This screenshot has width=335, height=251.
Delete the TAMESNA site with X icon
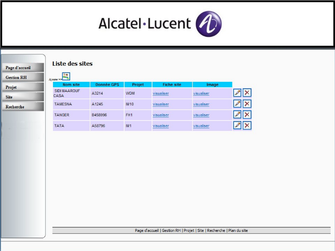point(247,104)
